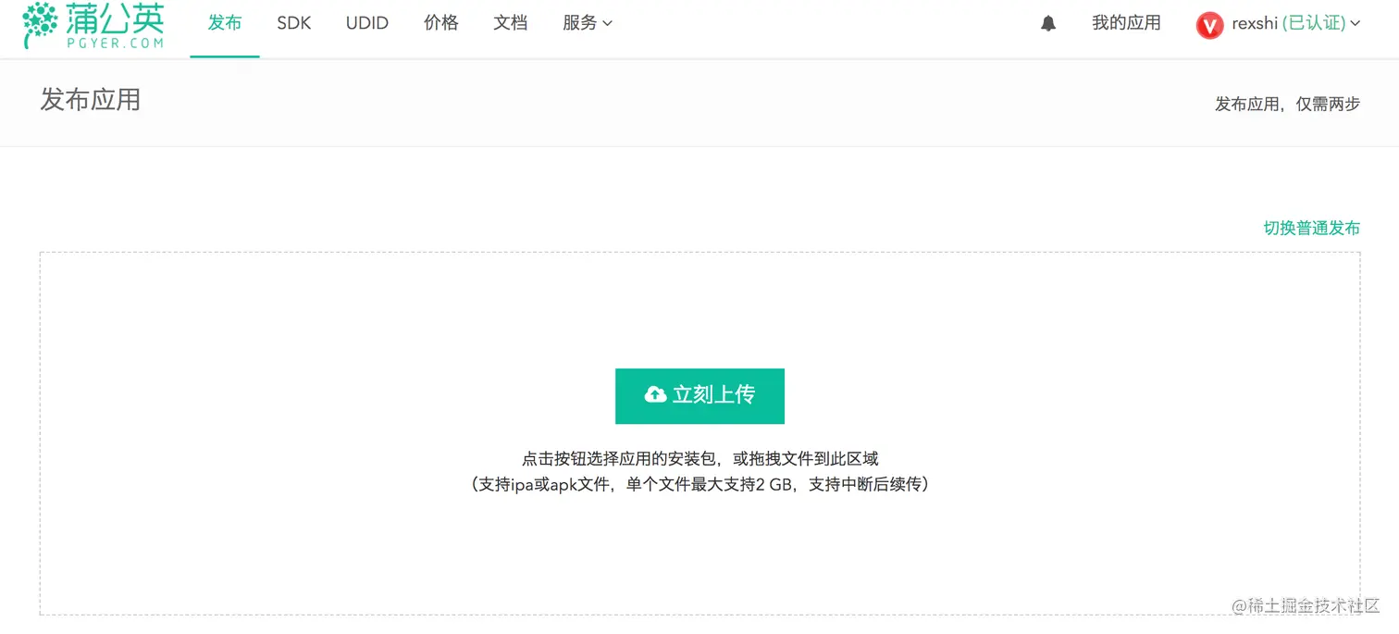Click the text 发布应用，仅需两步
The image size is (1399, 634).
pos(1287,105)
